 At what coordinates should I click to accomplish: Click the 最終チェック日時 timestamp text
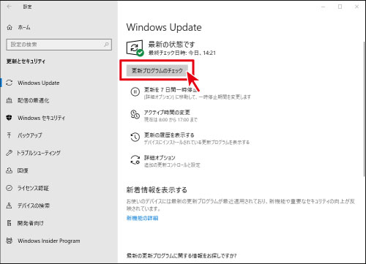pyautogui.click(x=182, y=53)
